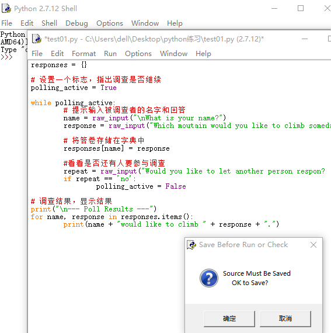Screen dimensions: 331x333
Task: Click the line 'responses = {}'
Action: (59, 65)
